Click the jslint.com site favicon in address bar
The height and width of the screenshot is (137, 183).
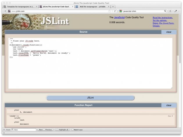9,11
